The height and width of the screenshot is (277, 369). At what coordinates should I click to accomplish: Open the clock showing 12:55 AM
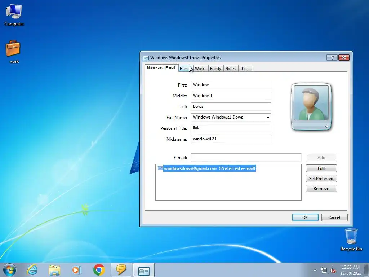[x=350, y=270]
